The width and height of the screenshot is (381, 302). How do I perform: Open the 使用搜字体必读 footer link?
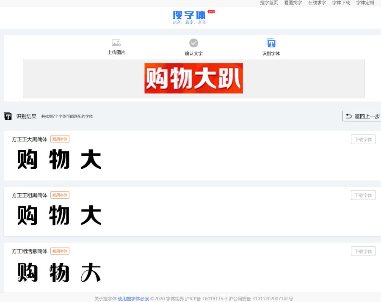tap(133, 299)
